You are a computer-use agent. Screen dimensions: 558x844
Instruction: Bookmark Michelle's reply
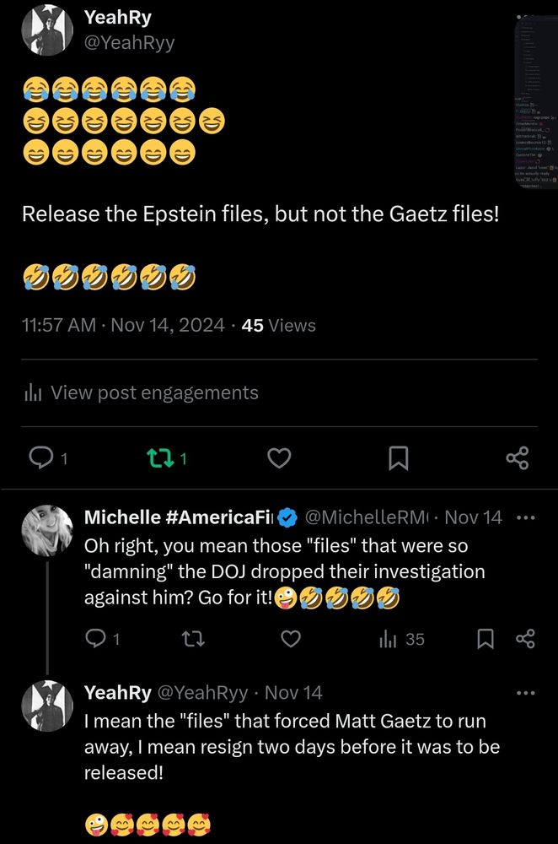click(x=486, y=639)
